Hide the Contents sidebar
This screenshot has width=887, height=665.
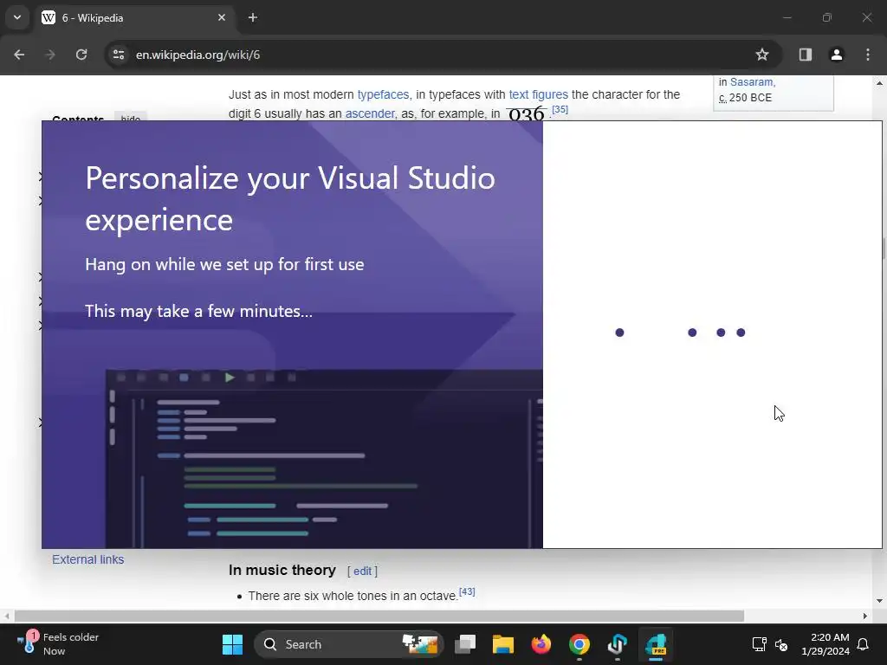tap(131, 118)
